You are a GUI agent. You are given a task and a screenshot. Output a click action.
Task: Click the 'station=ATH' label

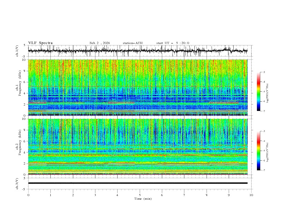tap(133, 43)
